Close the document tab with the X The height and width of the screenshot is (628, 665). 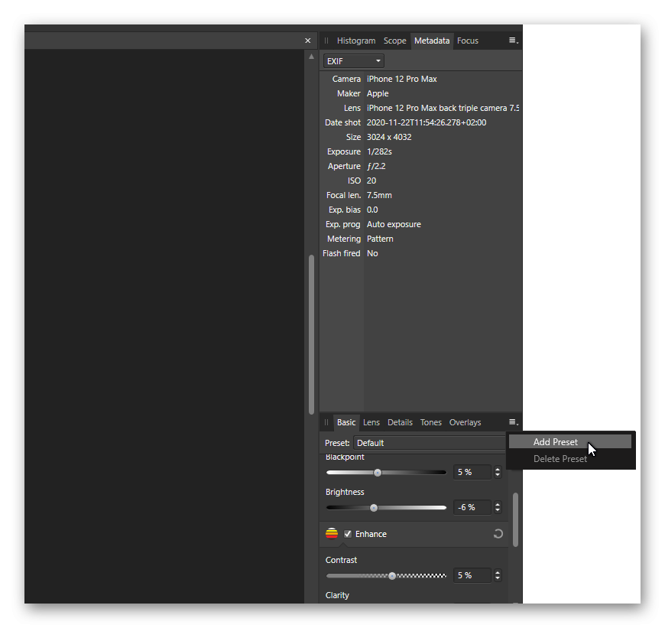click(308, 41)
